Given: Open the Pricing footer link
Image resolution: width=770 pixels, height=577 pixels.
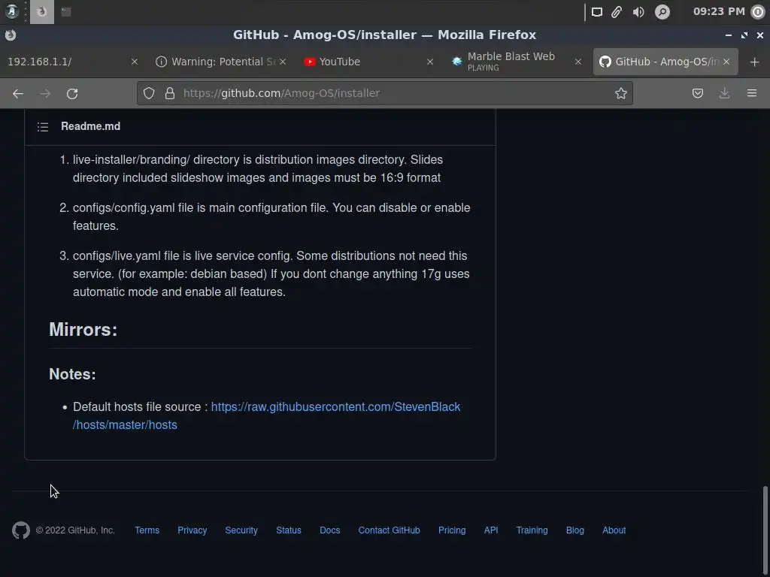Looking at the screenshot, I should click(x=452, y=530).
